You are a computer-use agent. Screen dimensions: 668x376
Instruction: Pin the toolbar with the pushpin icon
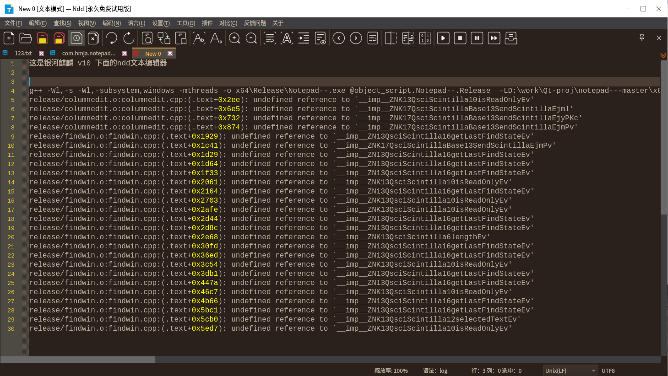(642, 38)
